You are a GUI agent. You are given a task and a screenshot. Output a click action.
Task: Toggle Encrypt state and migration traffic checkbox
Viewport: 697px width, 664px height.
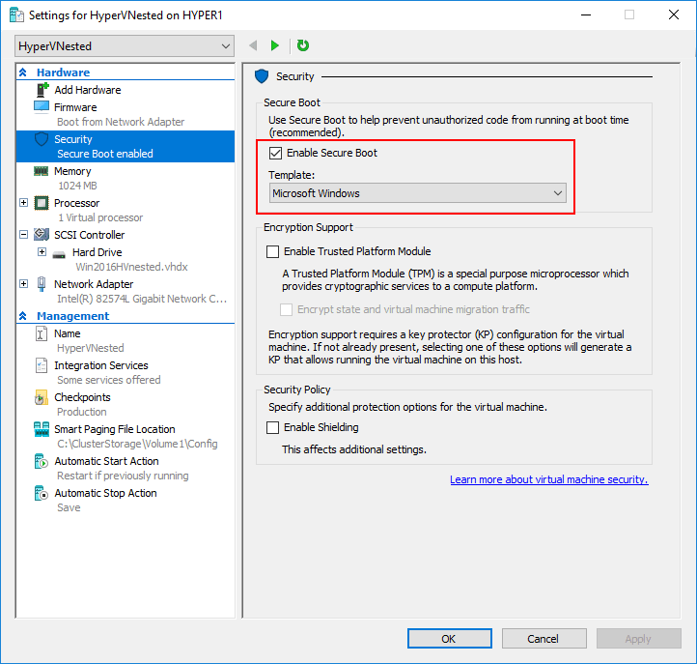287,309
